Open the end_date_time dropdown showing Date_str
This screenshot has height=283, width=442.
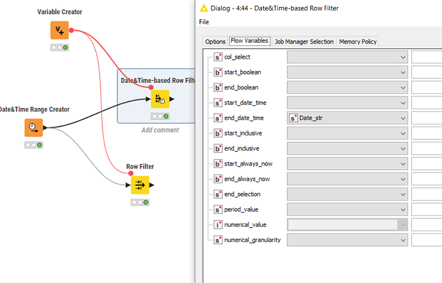pos(347,118)
